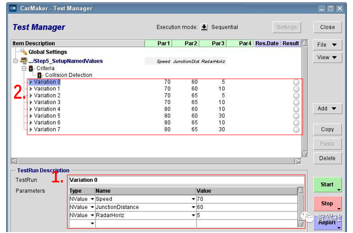Select the Global Settings item
This screenshot has width=353, height=233.
coord(48,52)
